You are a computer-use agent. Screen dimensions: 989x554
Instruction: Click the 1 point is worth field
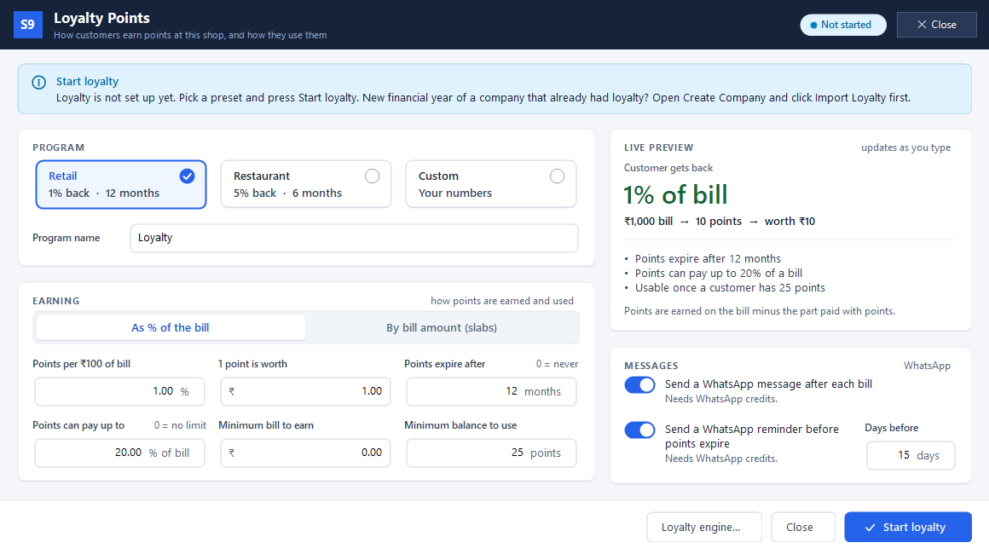pyautogui.click(x=305, y=391)
